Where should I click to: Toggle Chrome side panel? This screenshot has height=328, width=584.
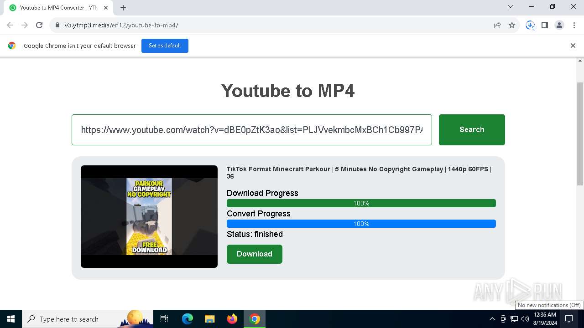(x=545, y=25)
